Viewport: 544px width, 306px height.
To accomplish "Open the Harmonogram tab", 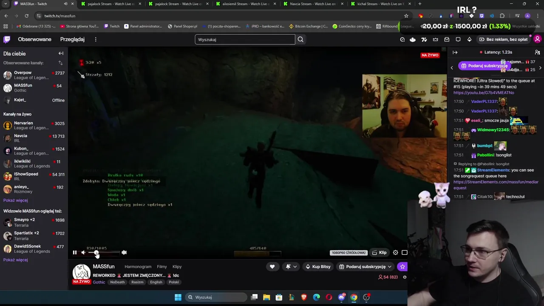I will [x=138, y=266].
